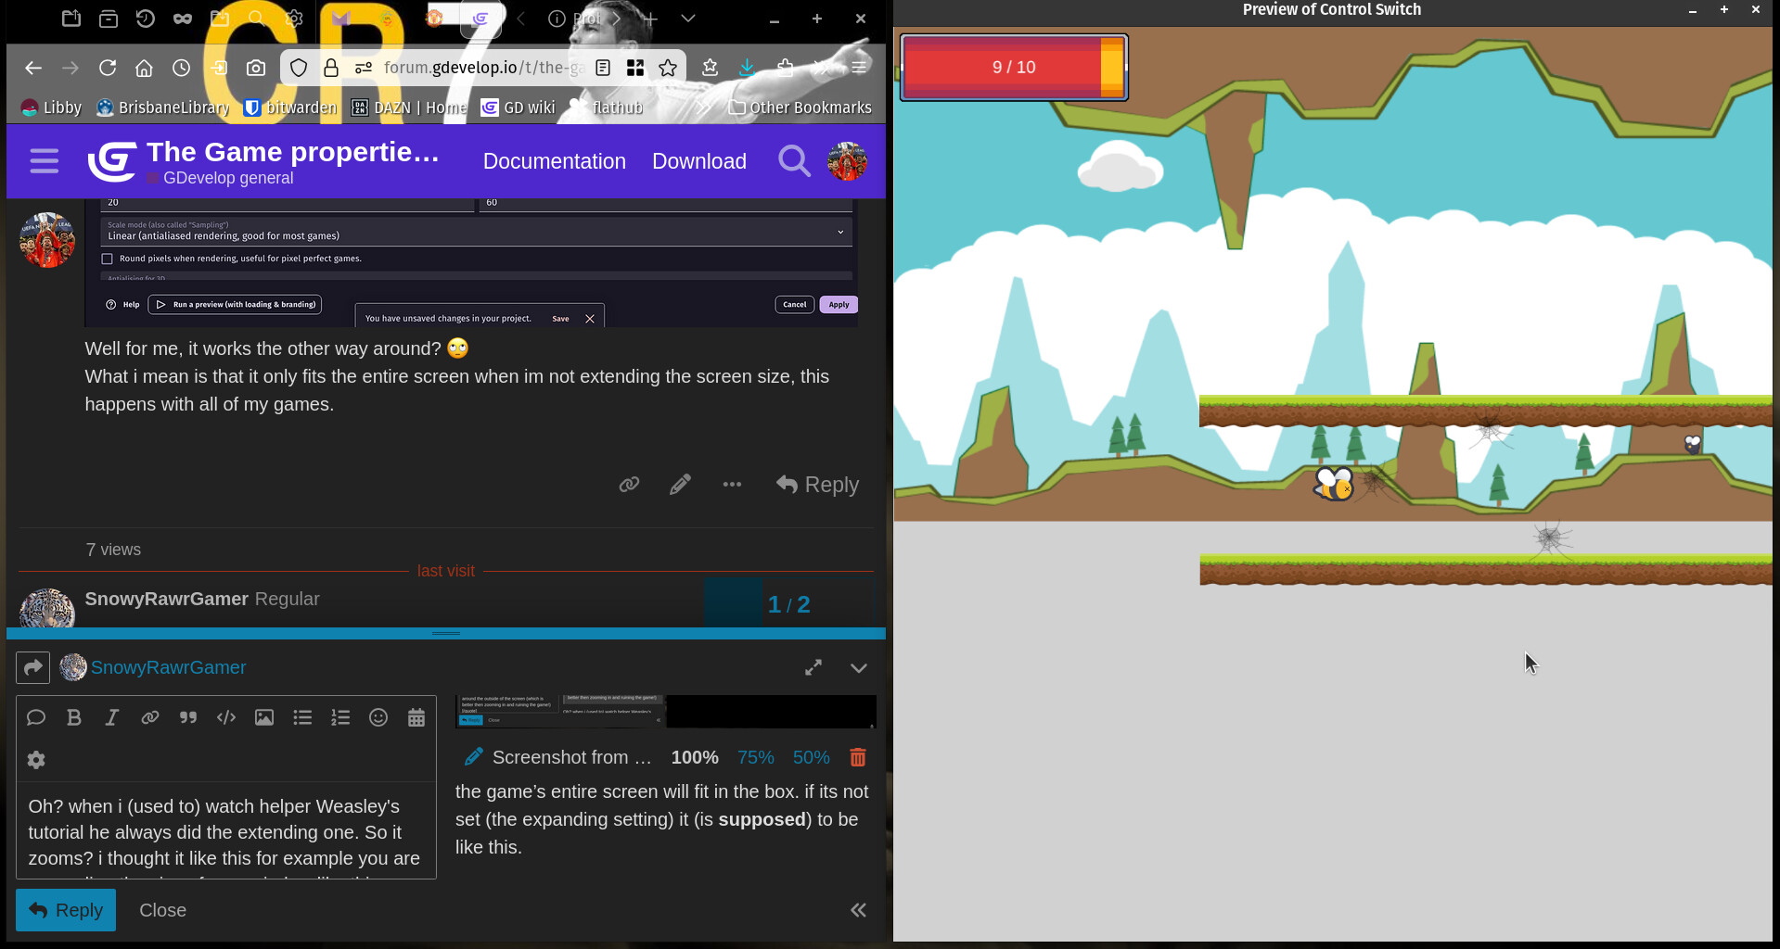
Task: Open the forum hamburger menu
Action: [x=44, y=161]
